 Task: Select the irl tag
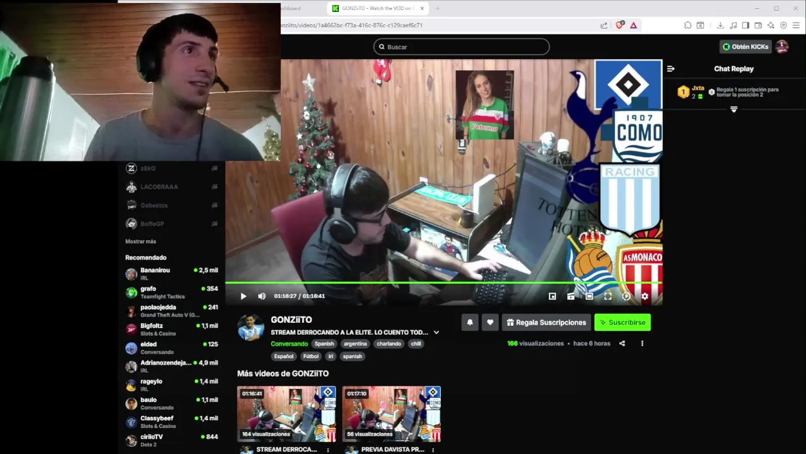[331, 356]
